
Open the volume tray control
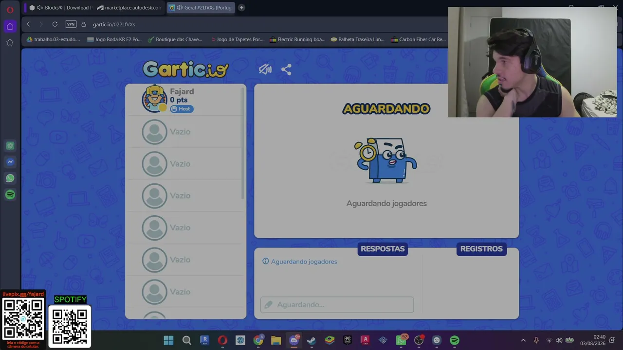(559, 340)
